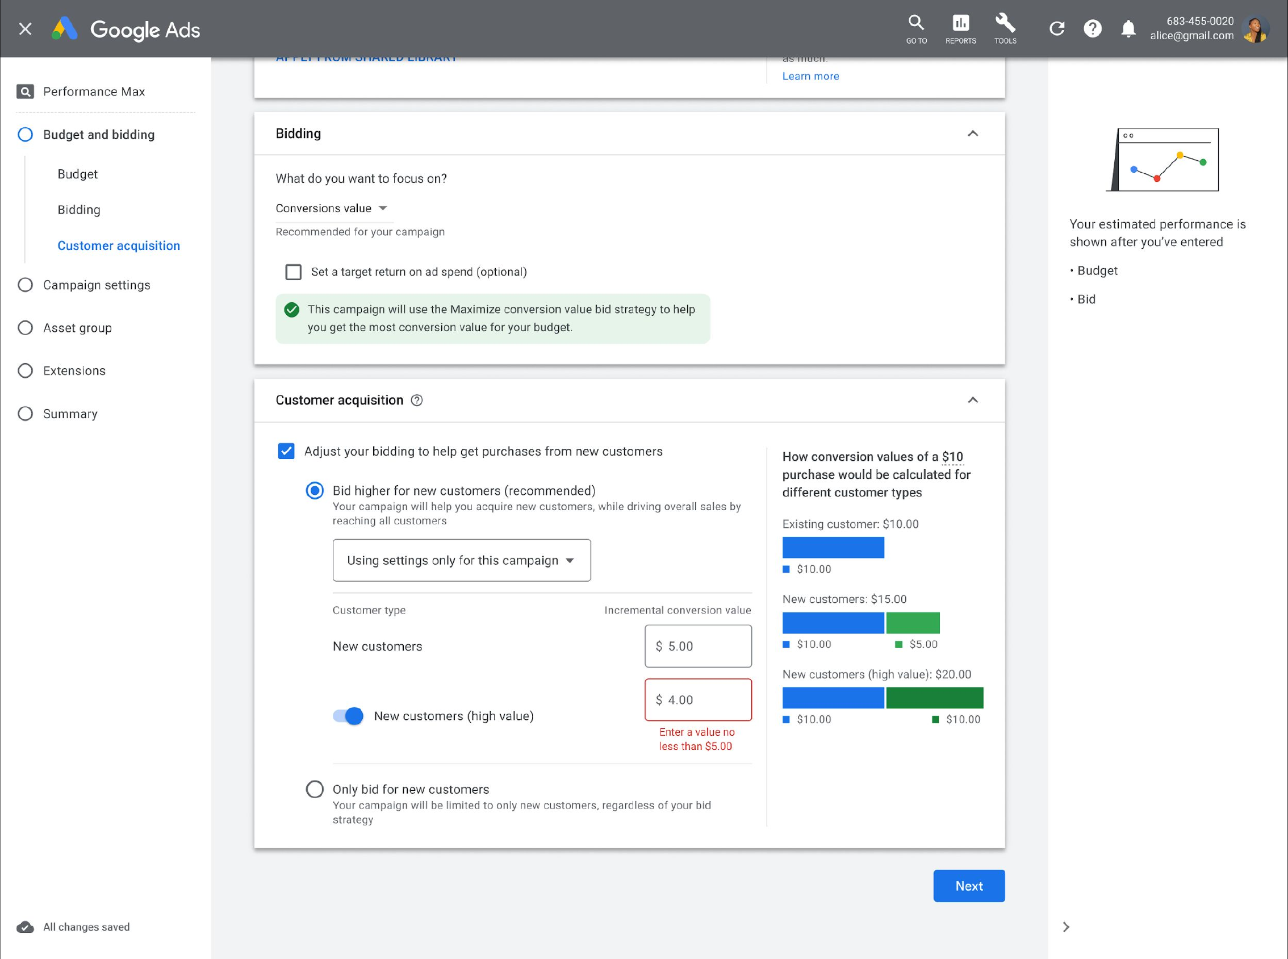
Task: Select Bid higher for new customers option
Action: coord(315,490)
